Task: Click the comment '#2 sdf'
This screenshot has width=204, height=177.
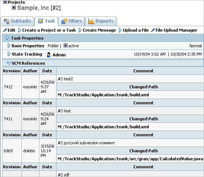Action: pos(63,175)
